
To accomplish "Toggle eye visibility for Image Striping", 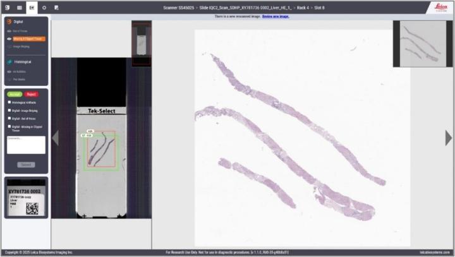I will coord(9,46).
